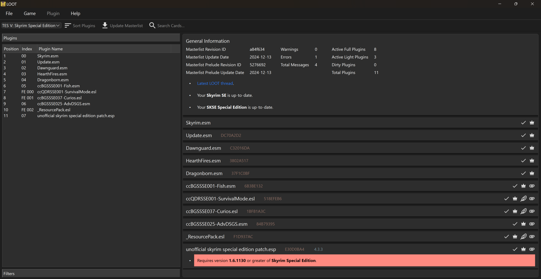The height and width of the screenshot is (279, 541).
Task: Focus the Search Cards field
Action: 171,26
